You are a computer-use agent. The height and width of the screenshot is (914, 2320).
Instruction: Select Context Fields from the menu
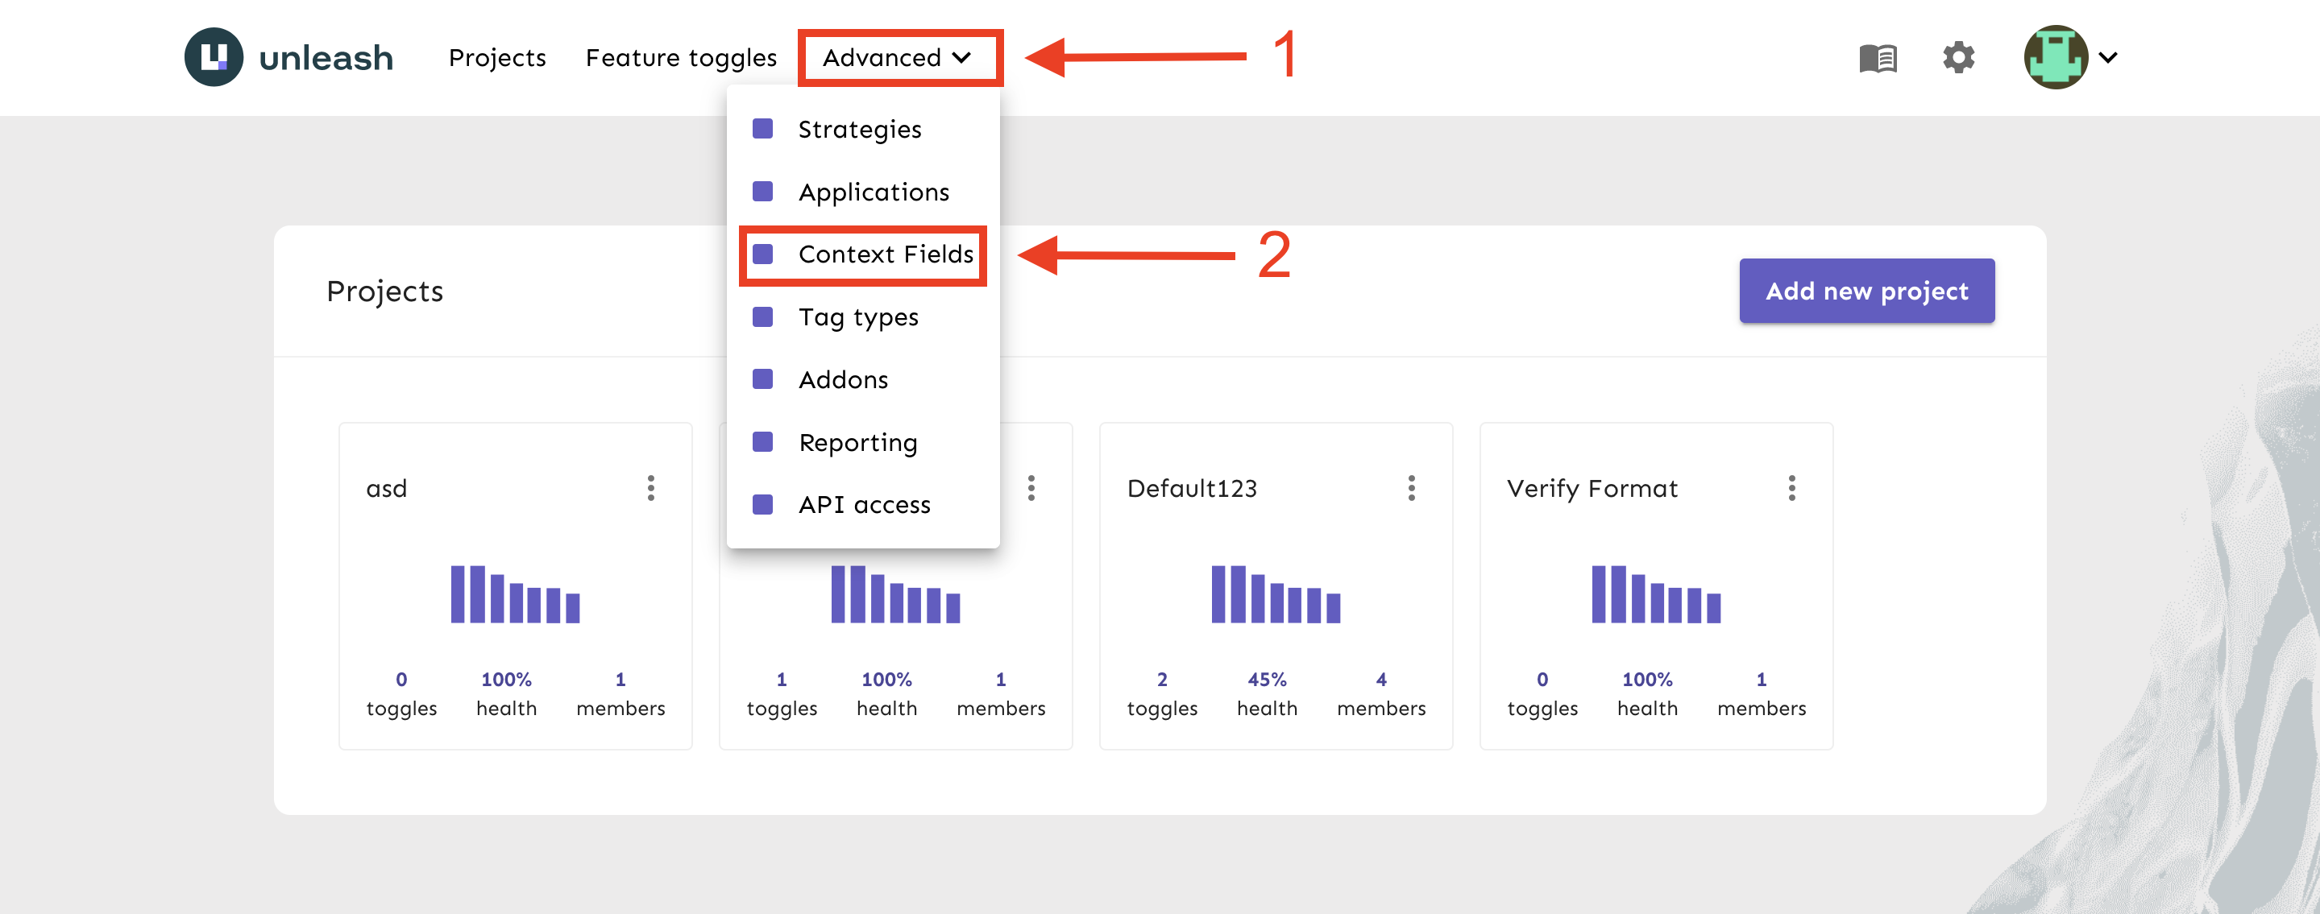click(886, 254)
